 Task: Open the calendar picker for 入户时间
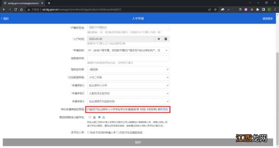(x=166, y=39)
